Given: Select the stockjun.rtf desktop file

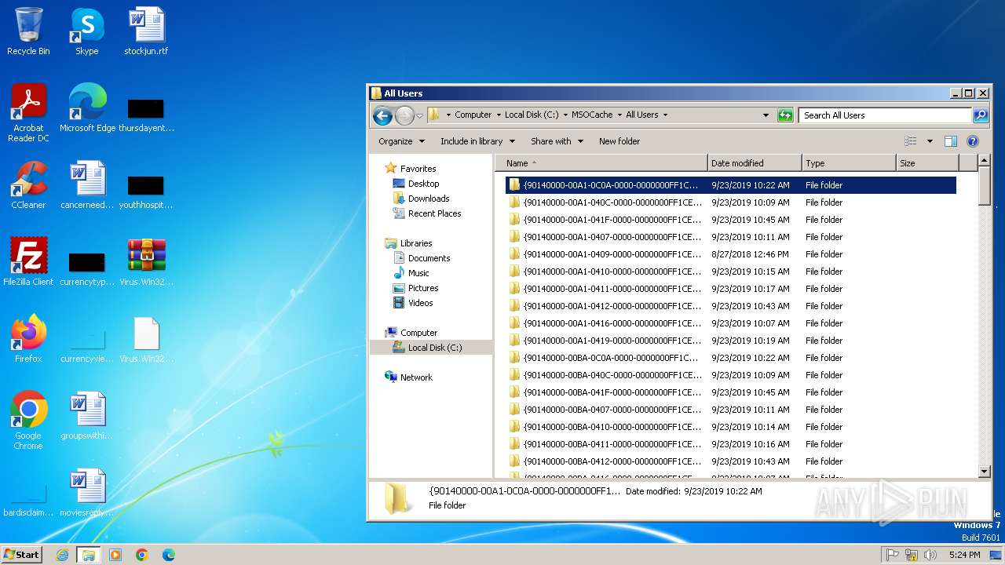Looking at the screenshot, I should 146,31.
